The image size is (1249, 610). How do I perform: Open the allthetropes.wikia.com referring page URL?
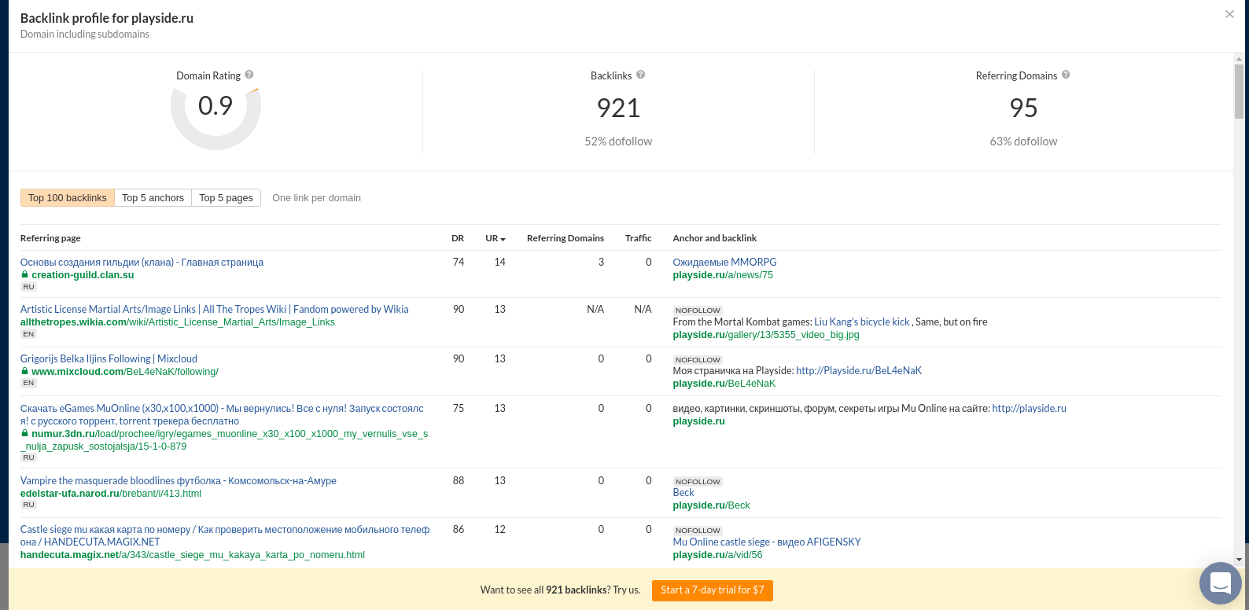point(178,322)
